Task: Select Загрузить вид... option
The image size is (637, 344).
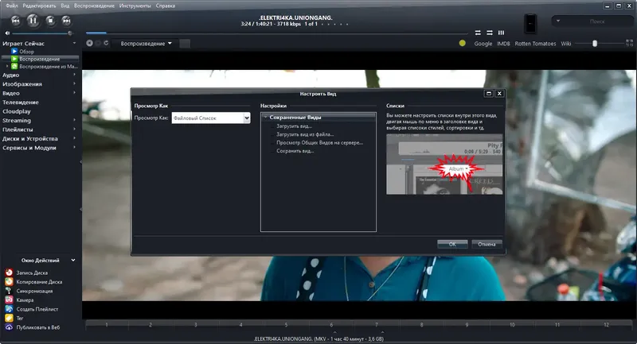Action: point(294,126)
